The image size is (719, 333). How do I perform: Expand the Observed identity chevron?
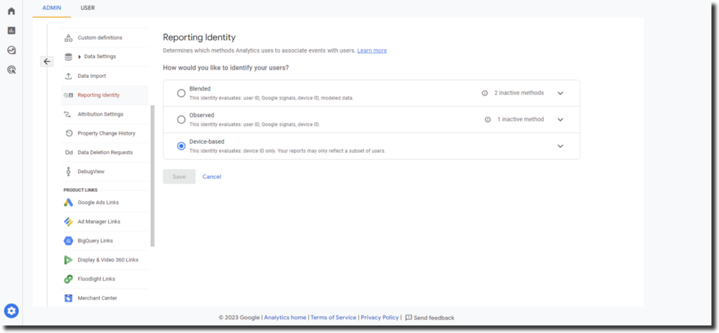coord(560,119)
